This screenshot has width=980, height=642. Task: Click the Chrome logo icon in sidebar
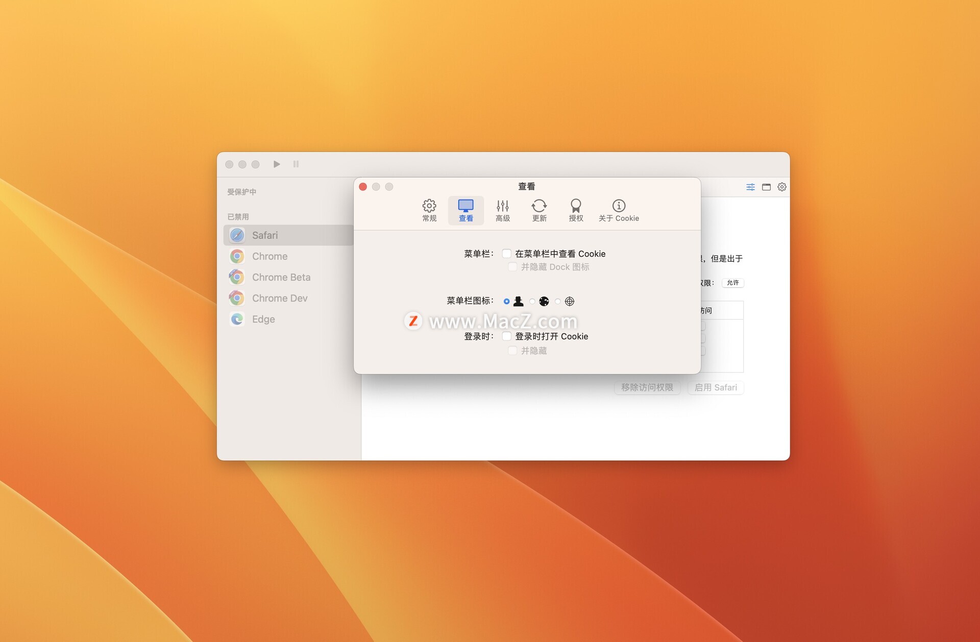coord(237,256)
